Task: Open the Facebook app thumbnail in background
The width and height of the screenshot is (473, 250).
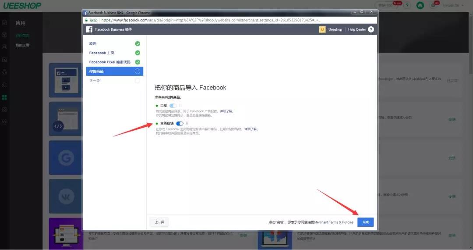Action: (65, 80)
